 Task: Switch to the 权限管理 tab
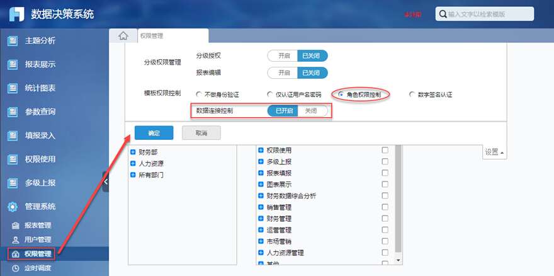(173, 36)
